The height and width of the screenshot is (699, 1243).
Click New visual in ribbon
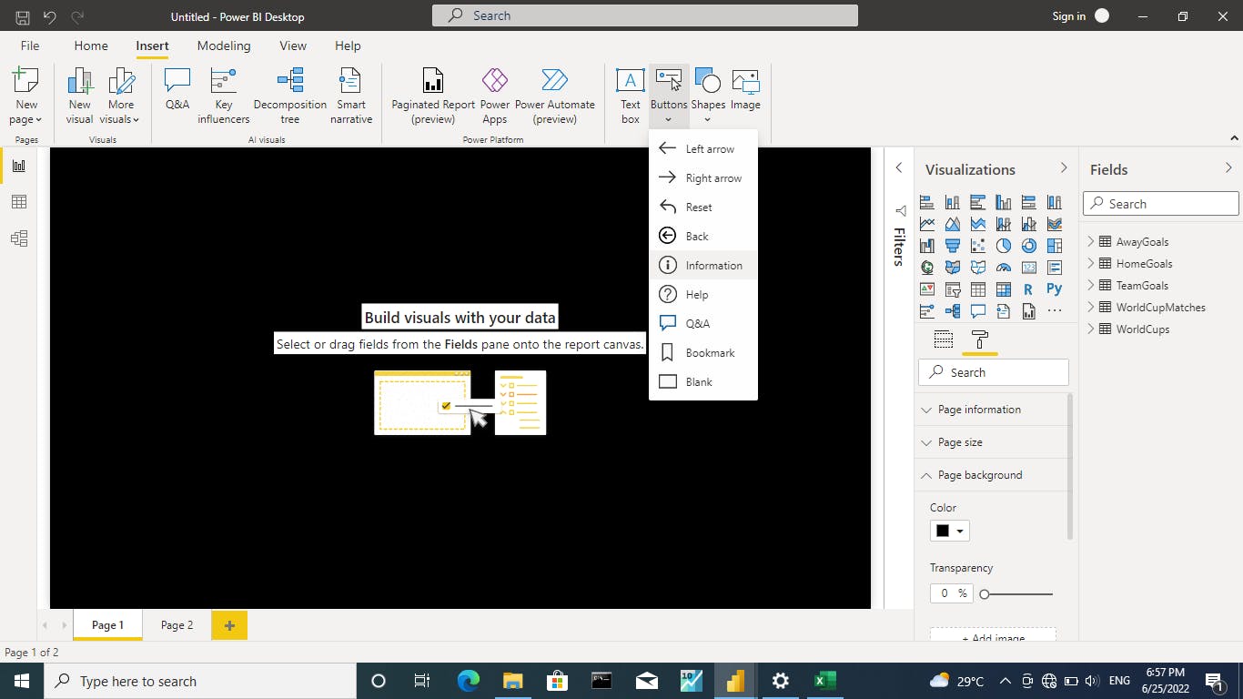click(x=80, y=96)
